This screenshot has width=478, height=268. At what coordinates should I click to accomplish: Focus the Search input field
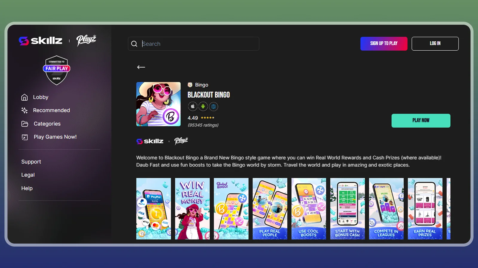click(194, 44)
